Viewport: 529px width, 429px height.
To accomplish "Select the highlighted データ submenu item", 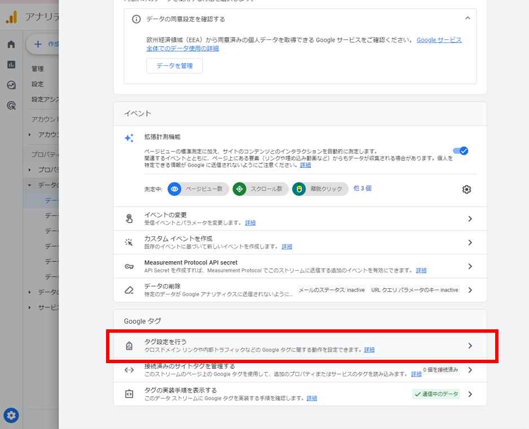I will coord(41,200).
